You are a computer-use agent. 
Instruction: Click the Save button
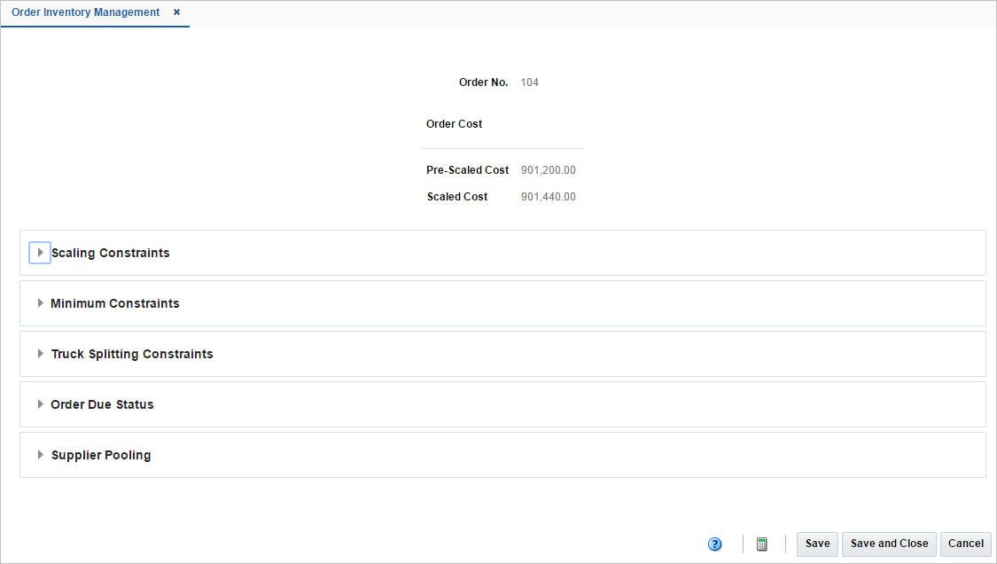click(x=816, y=544)
